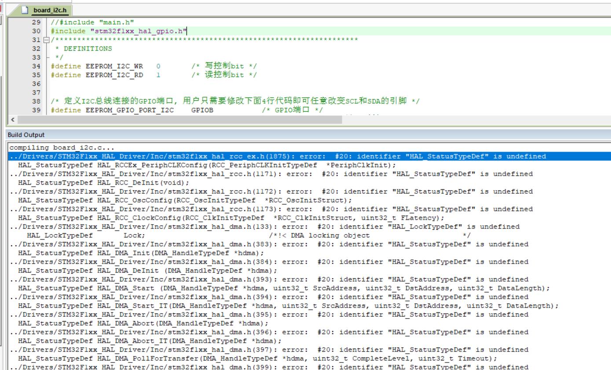Select the hal_dma.h(133) HAL_LockTypeDef error
Viewport: 611px width, 370px height.
click(264, 227)
